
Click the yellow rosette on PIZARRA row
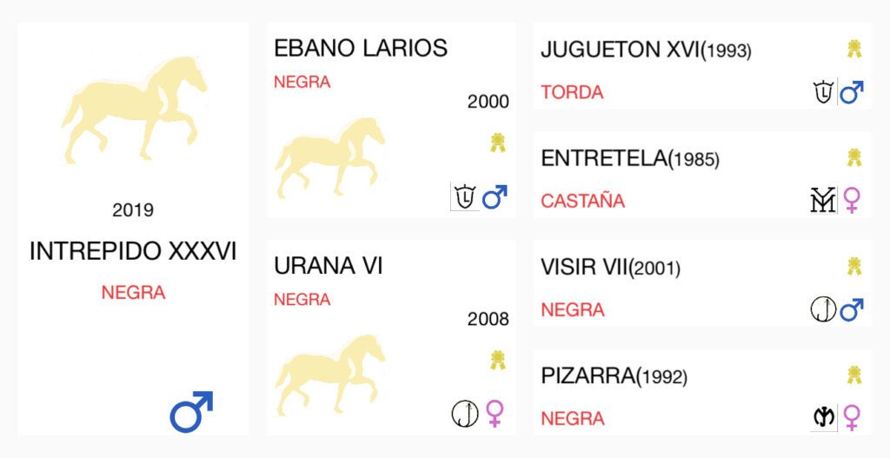pyautogui.click(x=854, y=375)
